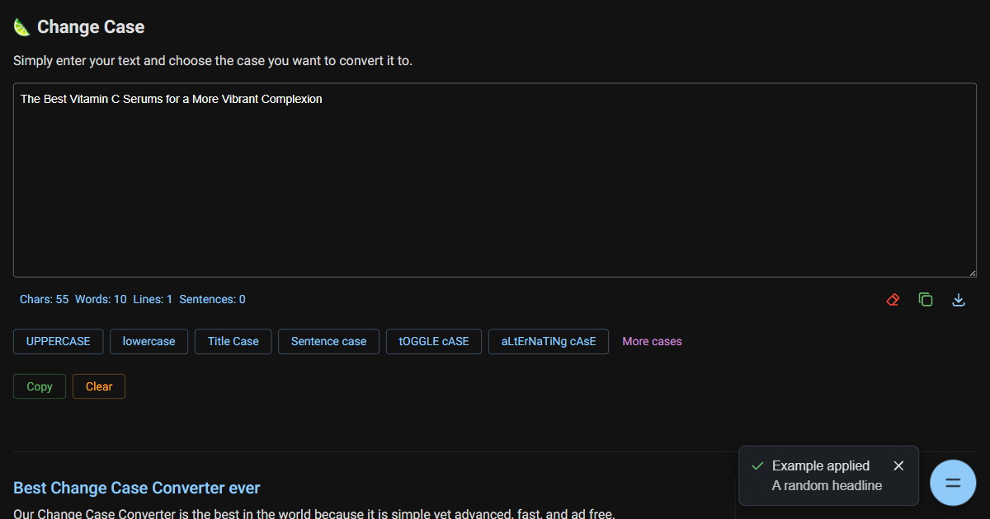Expand the More cases options
This screenshot has height=519, width=990.
pos(652,342)
